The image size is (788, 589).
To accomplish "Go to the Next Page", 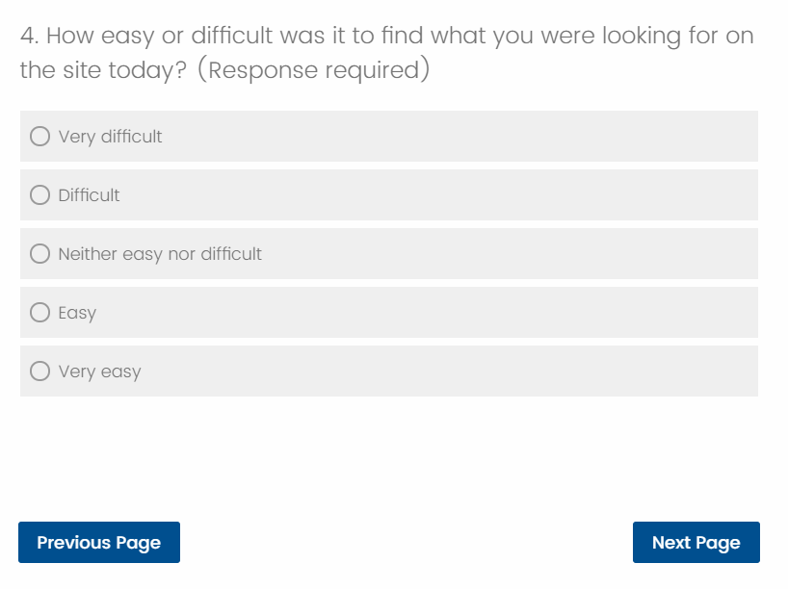I will 696,543.
